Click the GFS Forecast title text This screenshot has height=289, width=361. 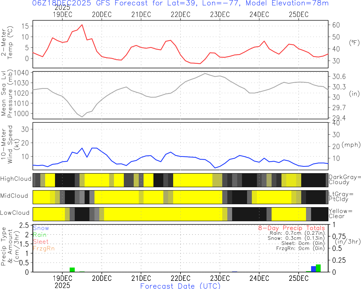click(x=180, y=3)
